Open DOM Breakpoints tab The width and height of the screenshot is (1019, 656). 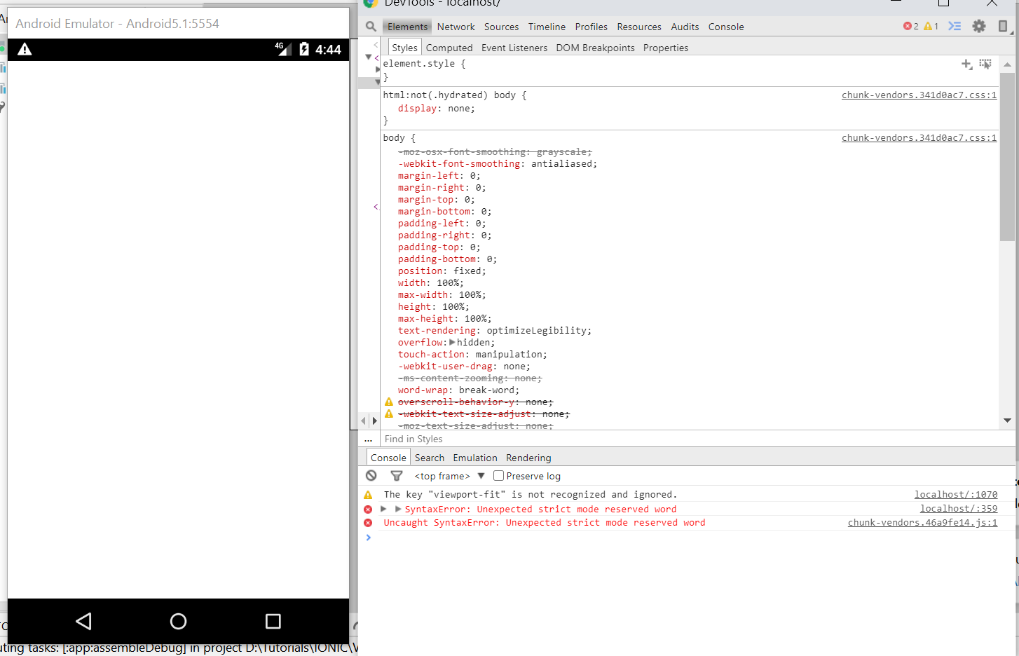[595, 48]
